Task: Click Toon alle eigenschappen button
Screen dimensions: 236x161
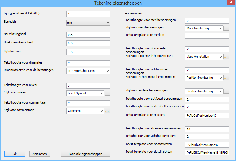Action: (x=86, y=154)
